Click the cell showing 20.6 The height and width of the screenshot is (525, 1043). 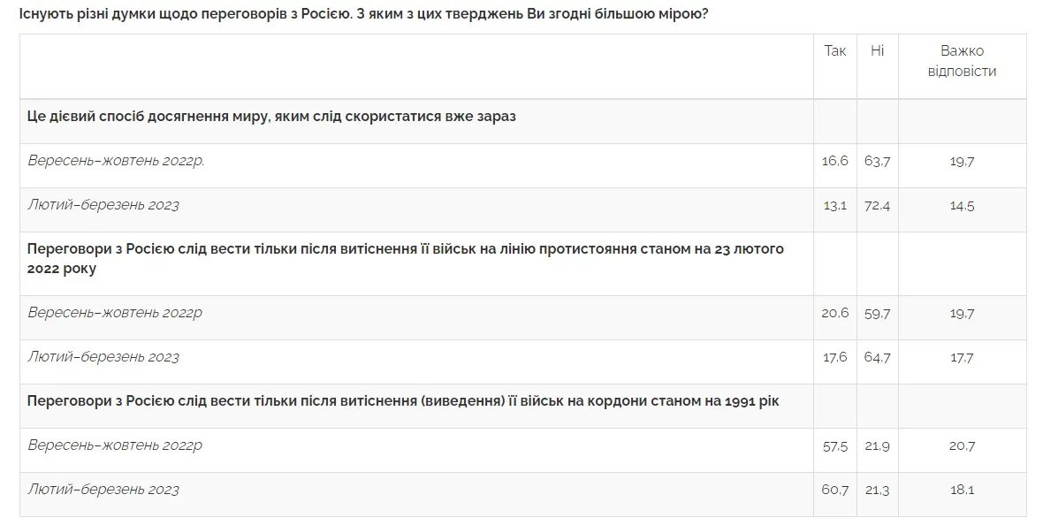tap(834, 313)
